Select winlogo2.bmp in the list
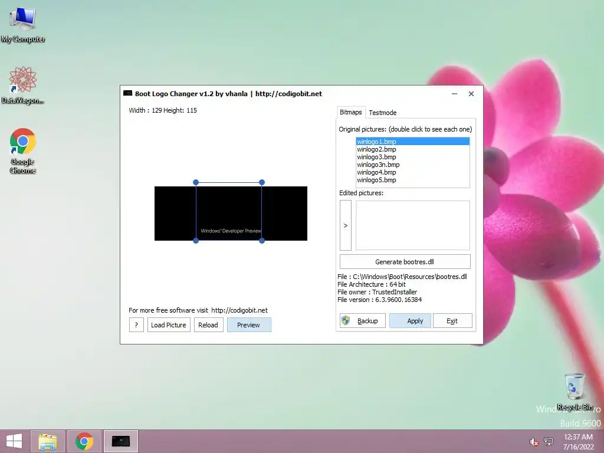Screen dimensions: 604x453 click(x=412, y=149)
